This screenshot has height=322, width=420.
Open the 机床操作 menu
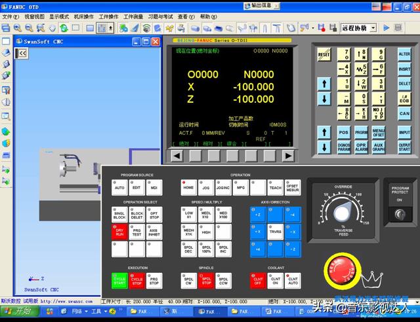tap(83, 16)
